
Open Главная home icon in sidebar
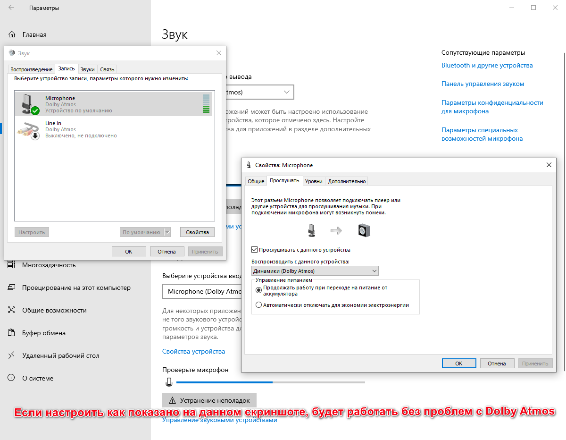pyautogui.click(x=12, y=34)
